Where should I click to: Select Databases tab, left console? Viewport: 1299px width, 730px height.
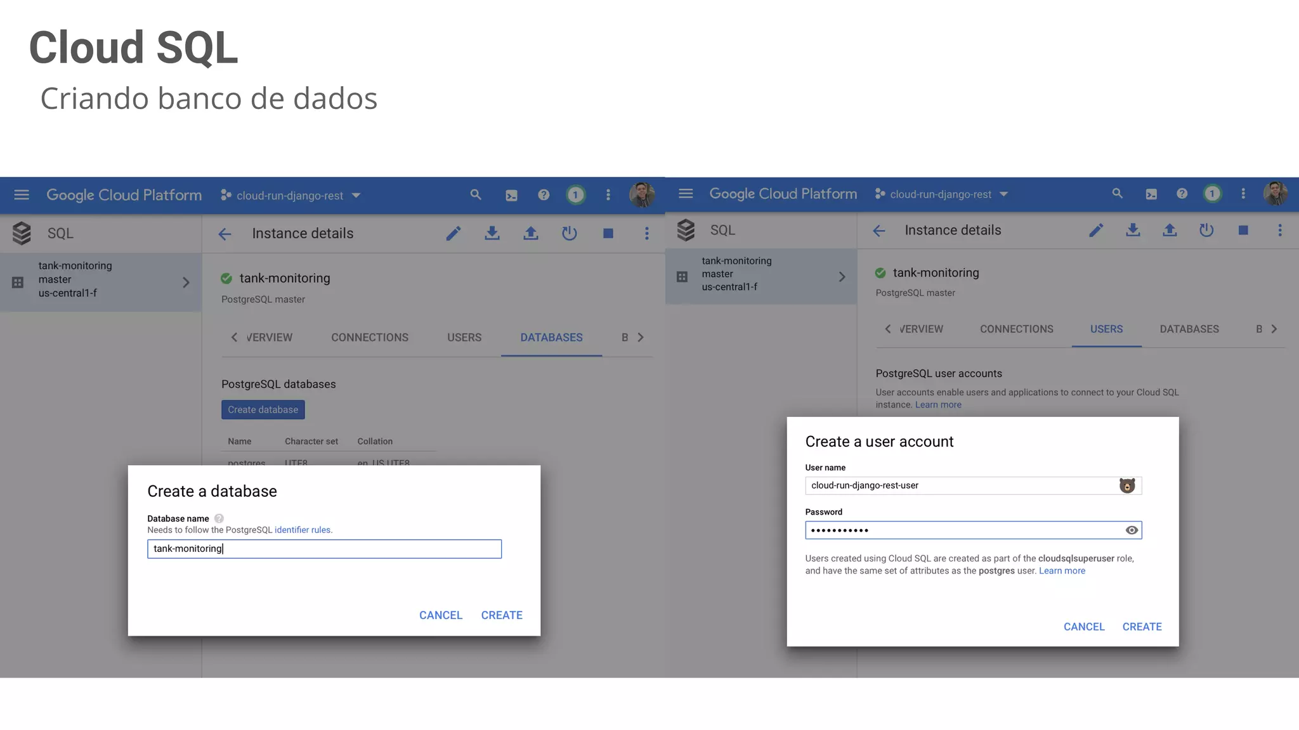point(551,338)
